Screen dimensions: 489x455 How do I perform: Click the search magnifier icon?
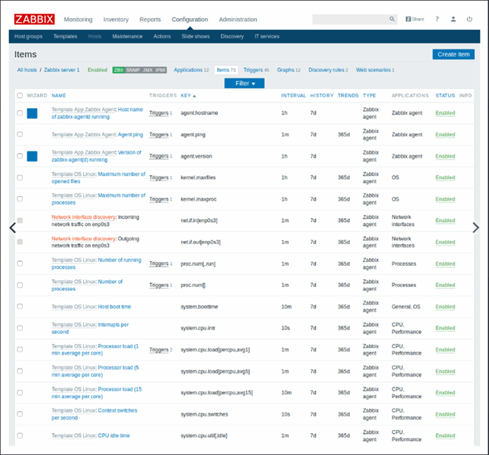click(392, 19)
